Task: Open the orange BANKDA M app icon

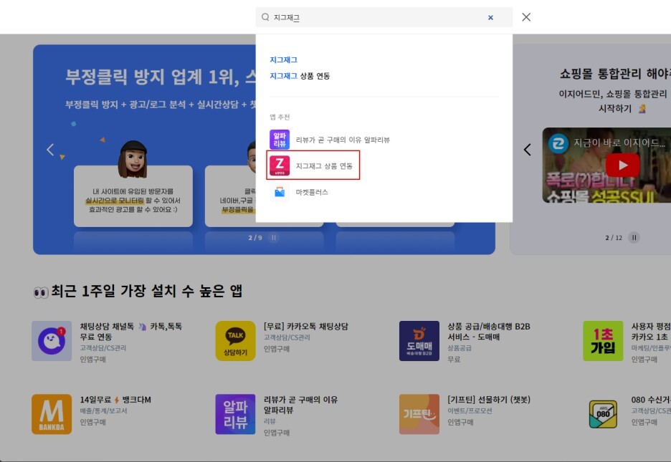Action: click(52, 414)
